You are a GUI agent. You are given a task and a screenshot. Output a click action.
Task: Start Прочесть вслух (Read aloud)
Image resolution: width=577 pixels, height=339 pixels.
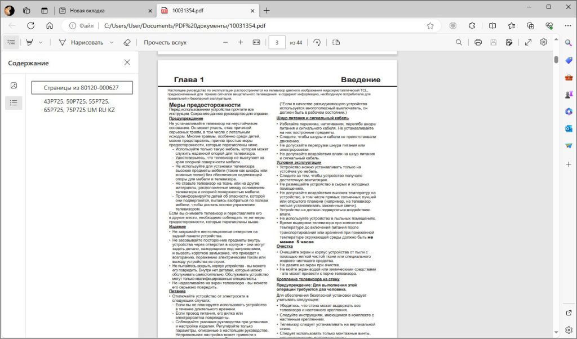point(165,42)
